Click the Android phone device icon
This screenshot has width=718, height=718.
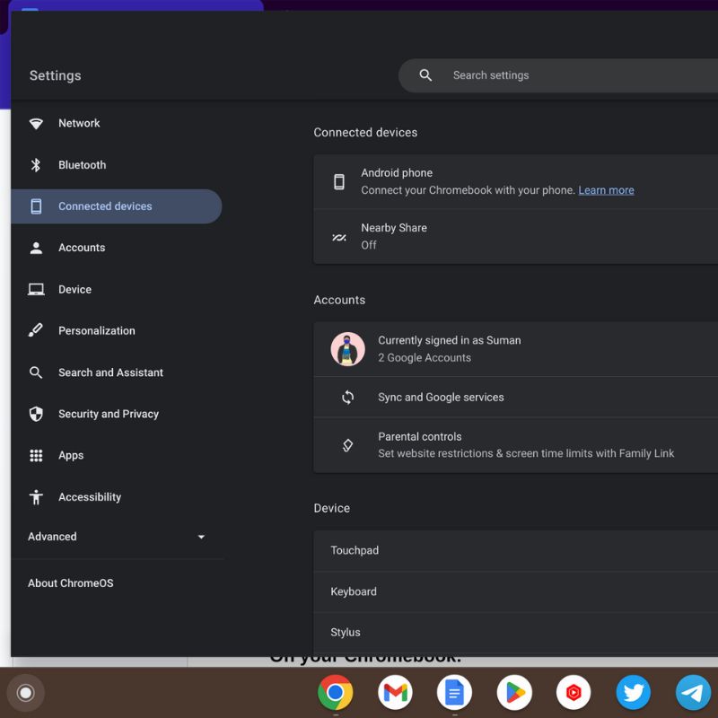[x=339, y=182]
